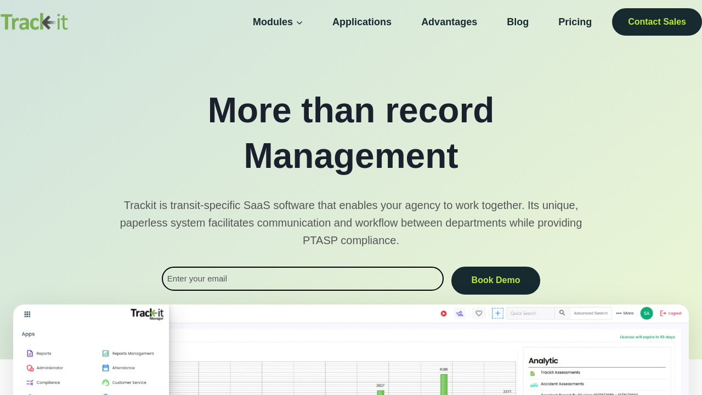Click the apps grid icon in dashboard preview

[27, 314]
